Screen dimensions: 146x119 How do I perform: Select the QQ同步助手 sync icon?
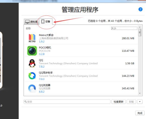pos(32,76)
